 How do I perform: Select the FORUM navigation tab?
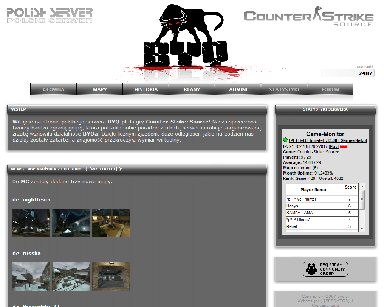[330, 90]
